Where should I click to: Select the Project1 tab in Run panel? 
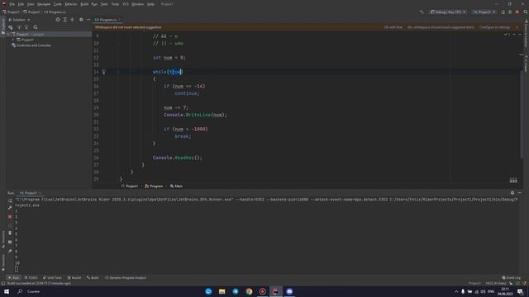[30, 193]
